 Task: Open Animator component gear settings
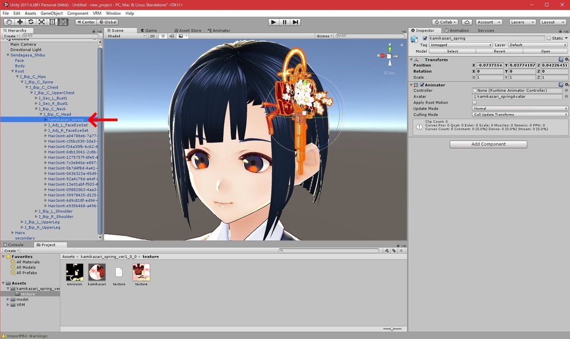click(566, 85)
